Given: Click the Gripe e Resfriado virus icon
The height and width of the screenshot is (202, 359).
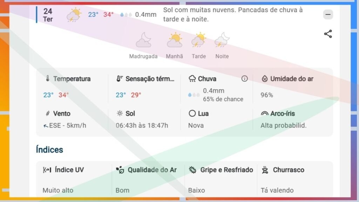Looking at the screenshot, I should (192, 170).
